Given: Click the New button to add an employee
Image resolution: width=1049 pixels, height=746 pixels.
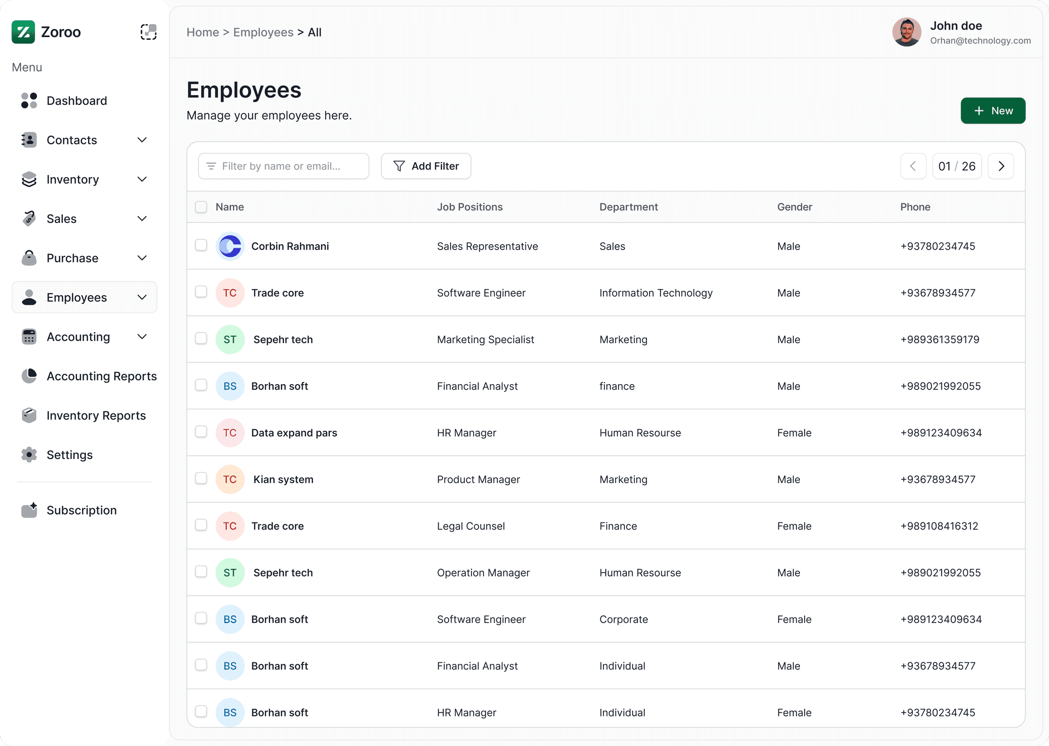Looking at the screenshot, I should click(x=993, y=110).
